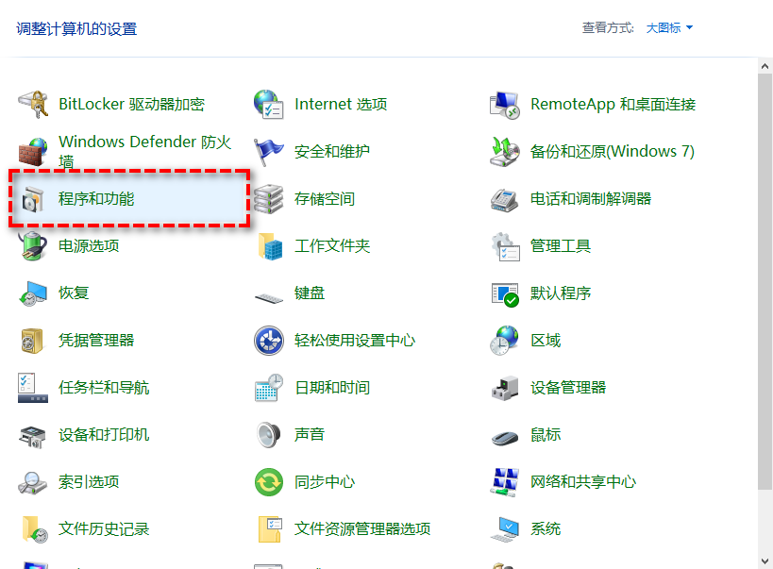Screen dimensions: 773x569
Task: Open the BitLocker 驱动器加密 lock icon
Action: (x=33, y=104)
